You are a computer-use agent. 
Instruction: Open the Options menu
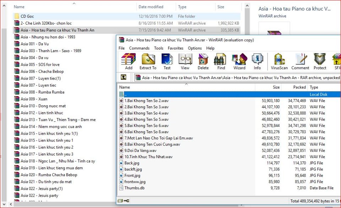pyautogui.click(x=195, y=48)
